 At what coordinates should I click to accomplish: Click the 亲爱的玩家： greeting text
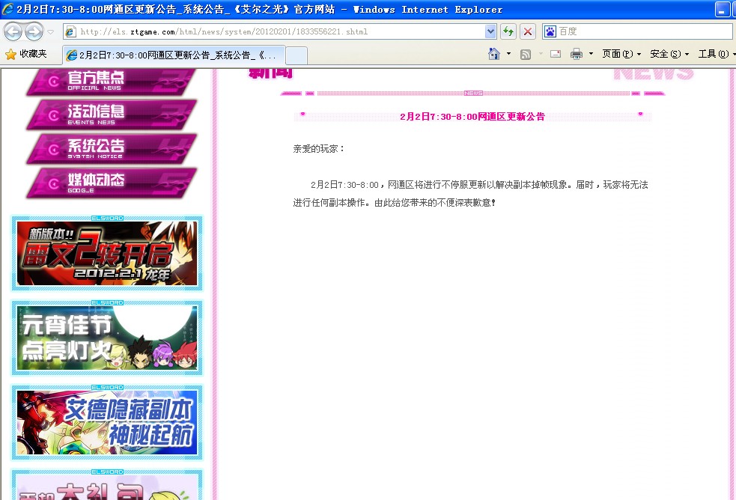(319, 149)
